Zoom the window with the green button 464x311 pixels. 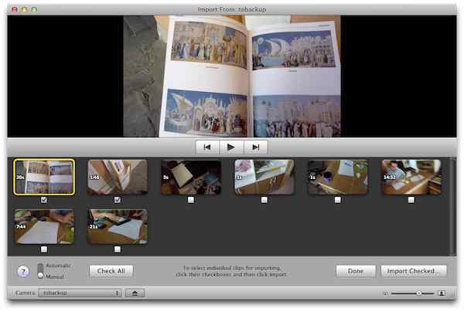pos(34,10)
